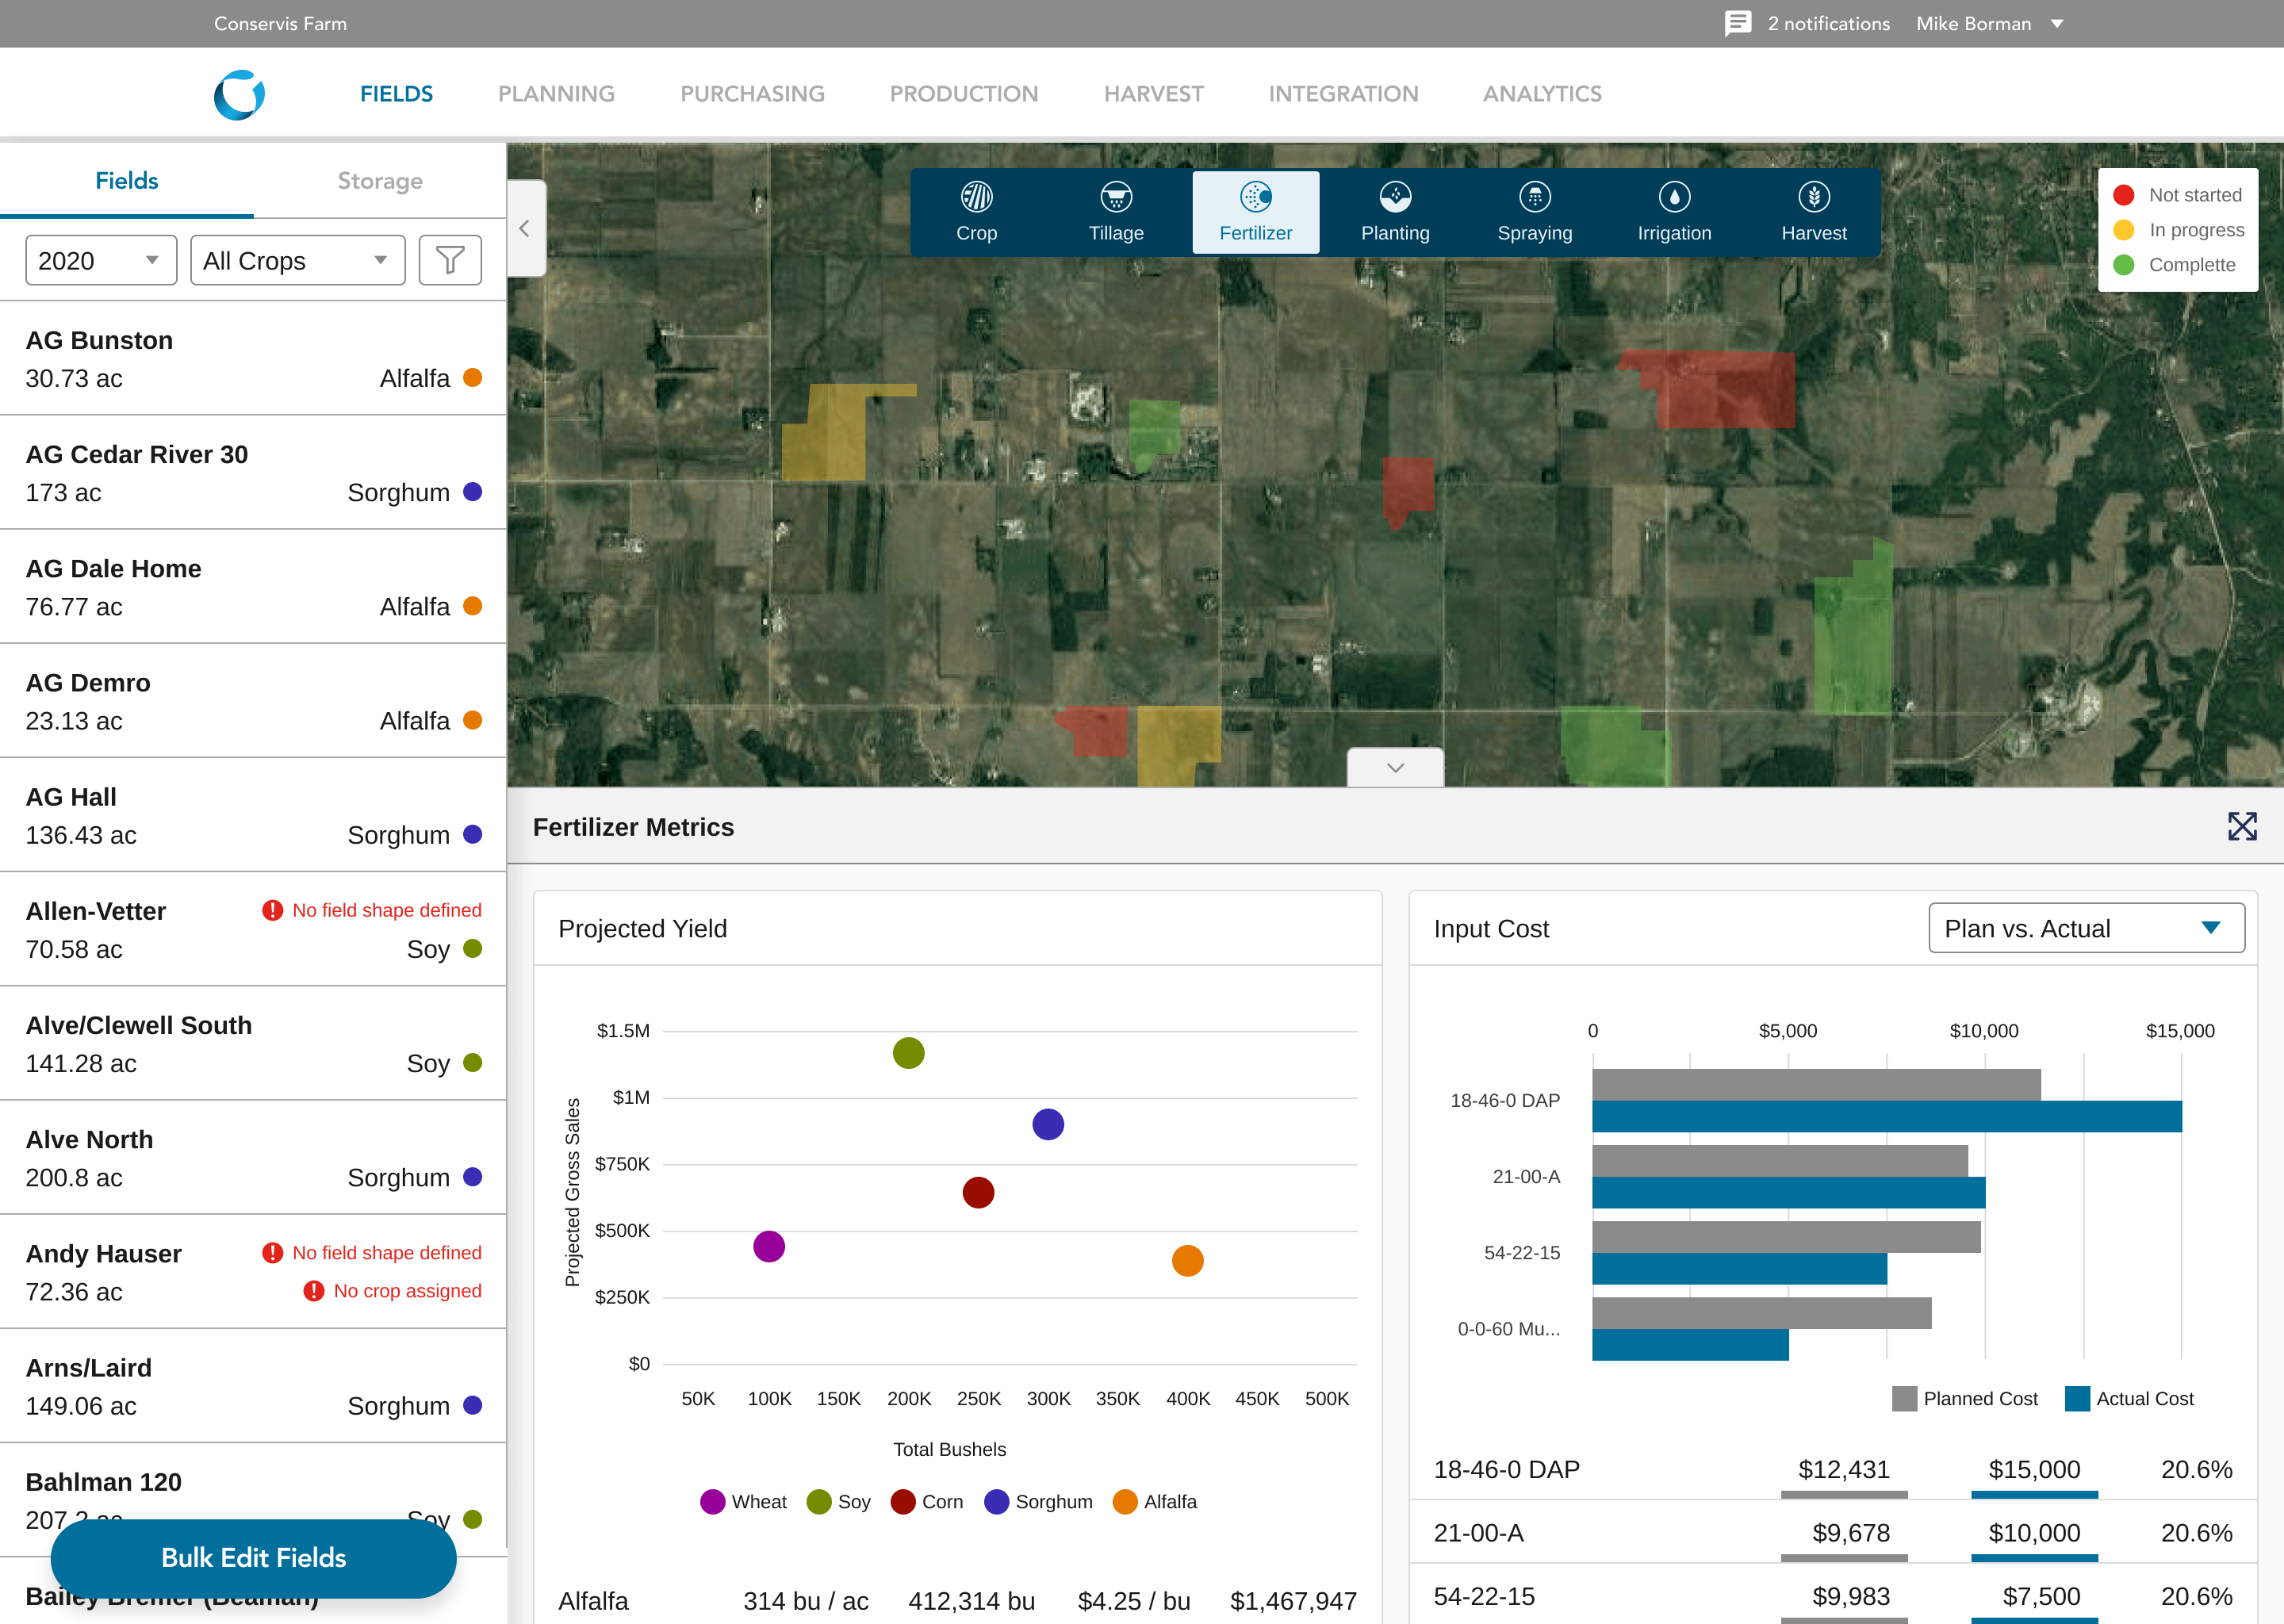Click the Soy data point in scatter chart
2284x1624 pixels.
(x=908, y=1052)
